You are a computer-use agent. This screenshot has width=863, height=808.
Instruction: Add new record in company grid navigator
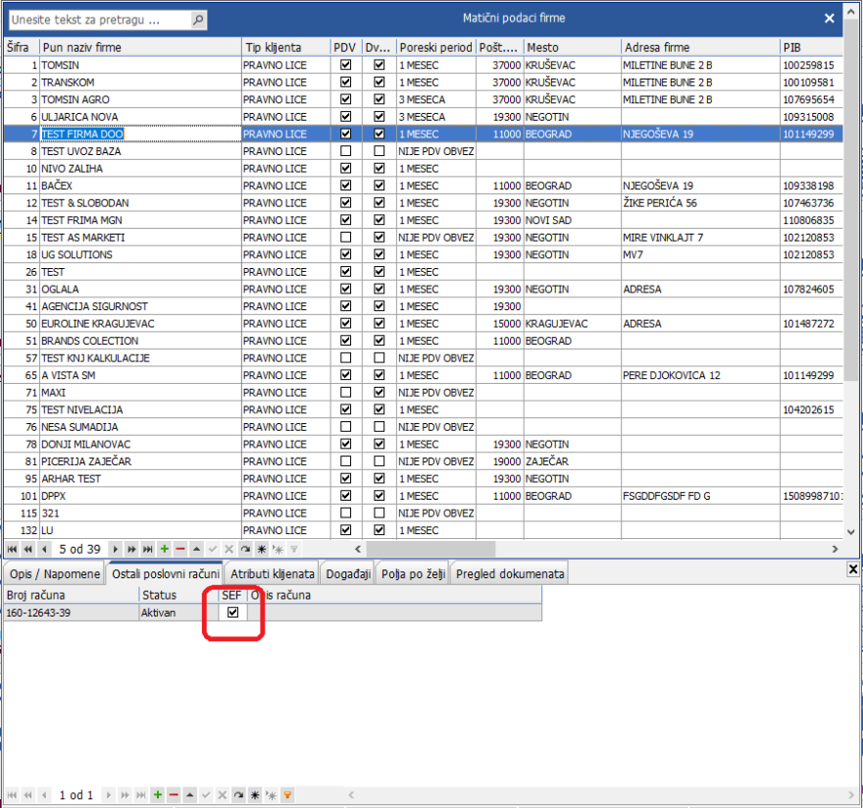[164, 549]
